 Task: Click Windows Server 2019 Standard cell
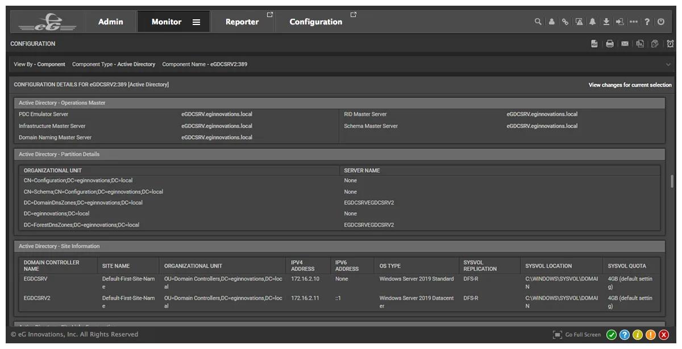417,279
